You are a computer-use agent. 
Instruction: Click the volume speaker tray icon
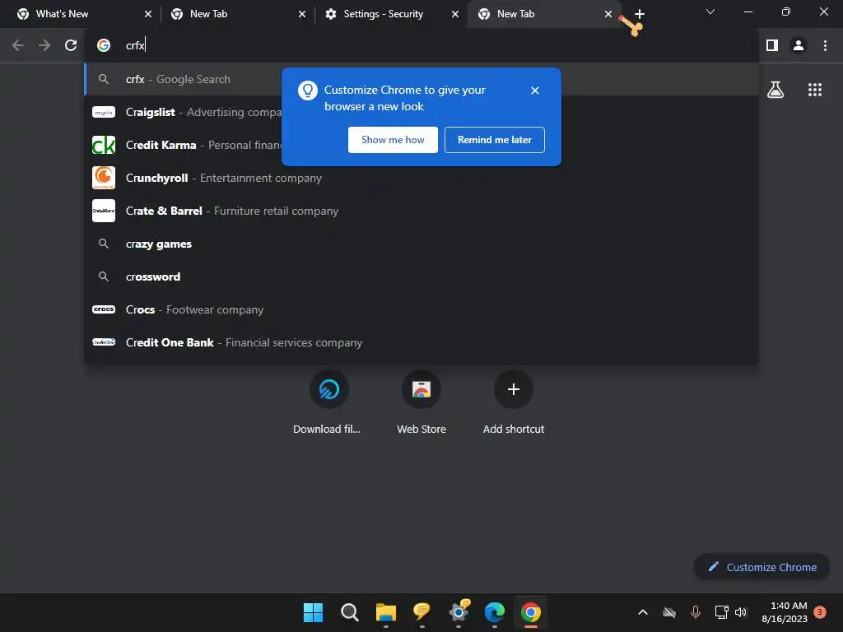pyautogui.click(x=741, y=612)
